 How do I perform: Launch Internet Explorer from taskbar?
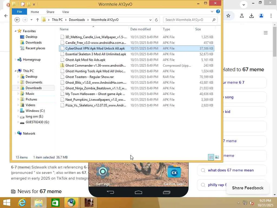coord(22,203)
